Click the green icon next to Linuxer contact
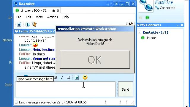This screenshot has height=107, width=190. coord(143,38)
